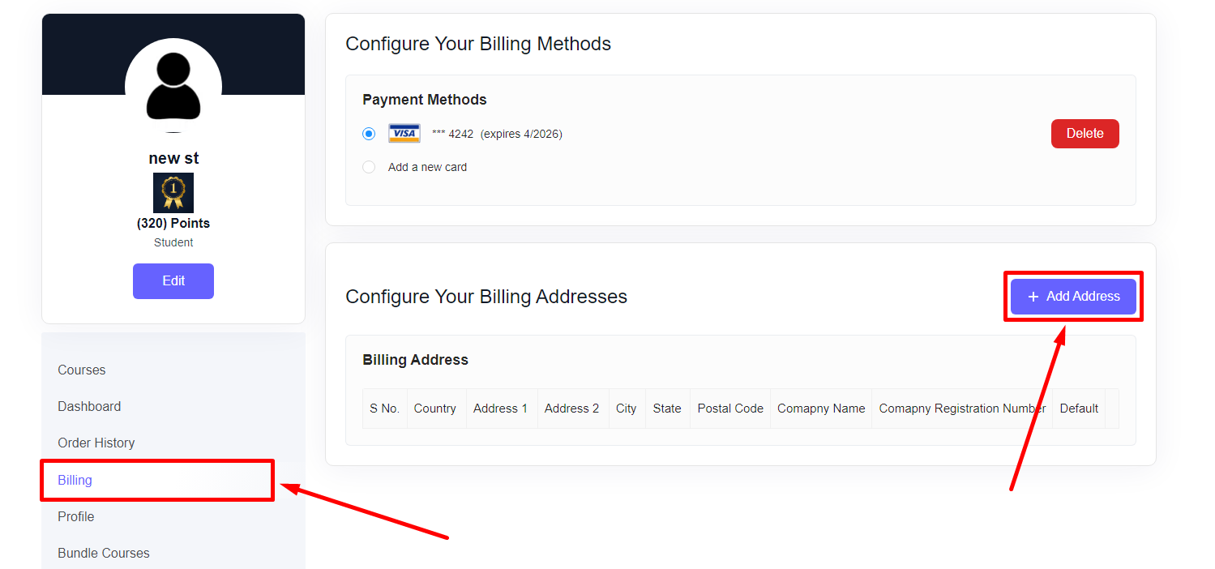Click the Default column header

(1079, 409)
